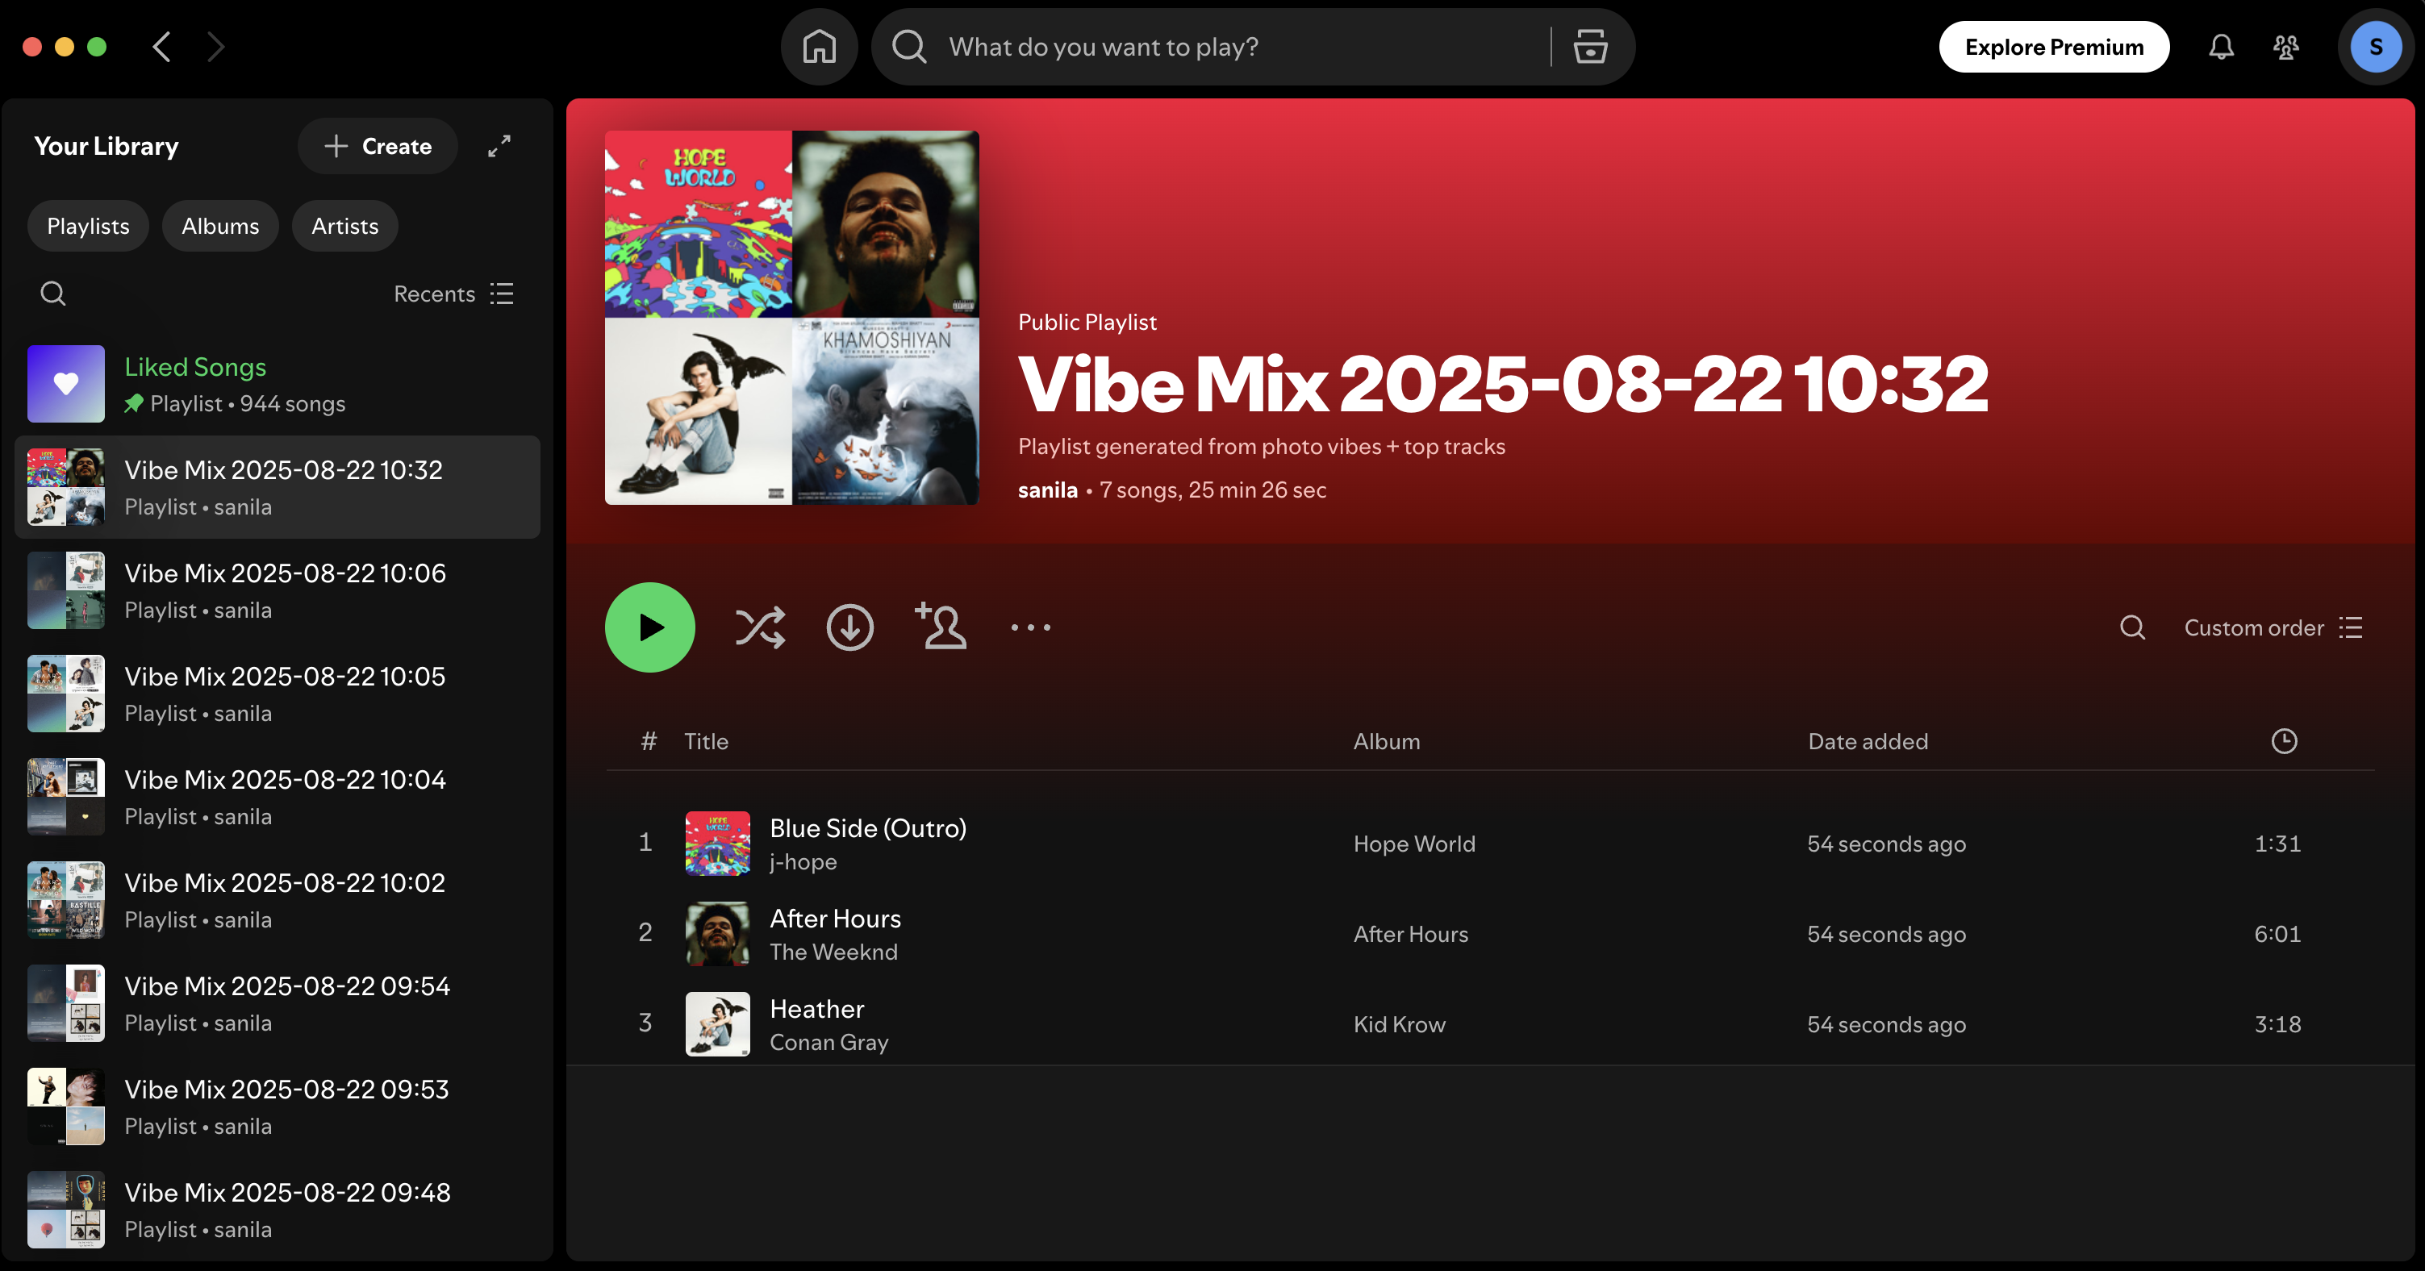Image resolution: width=2425 pixels, height=1271 pixels.
Task: Click the Home icon button
Action: click(818, 46)
